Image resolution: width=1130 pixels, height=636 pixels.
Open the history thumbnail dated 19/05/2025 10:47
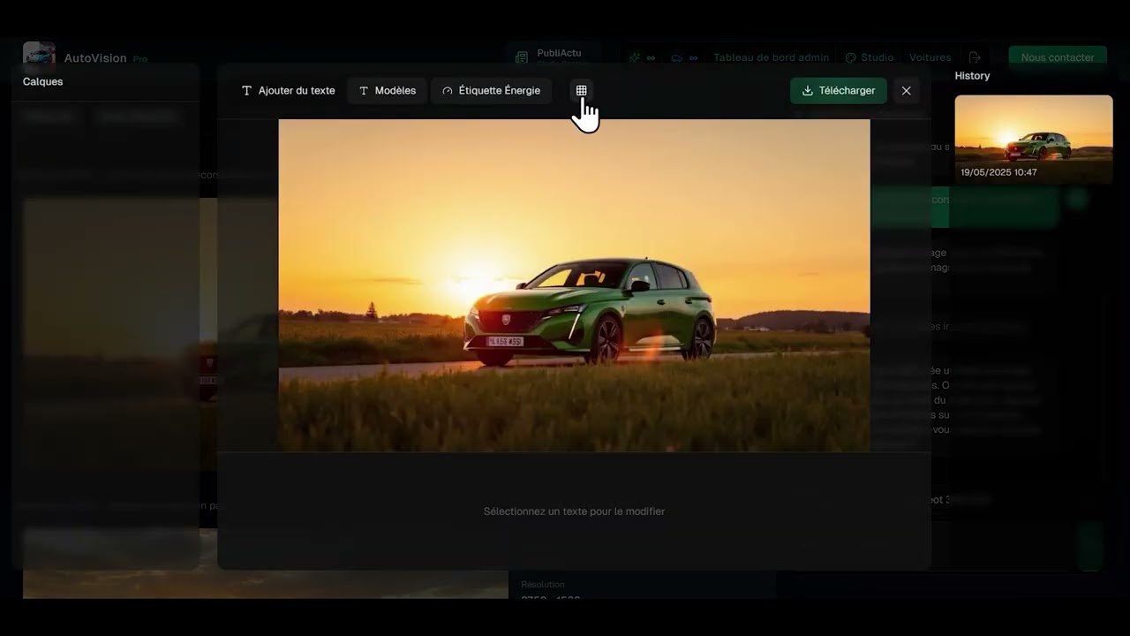tap(1033, 139)
